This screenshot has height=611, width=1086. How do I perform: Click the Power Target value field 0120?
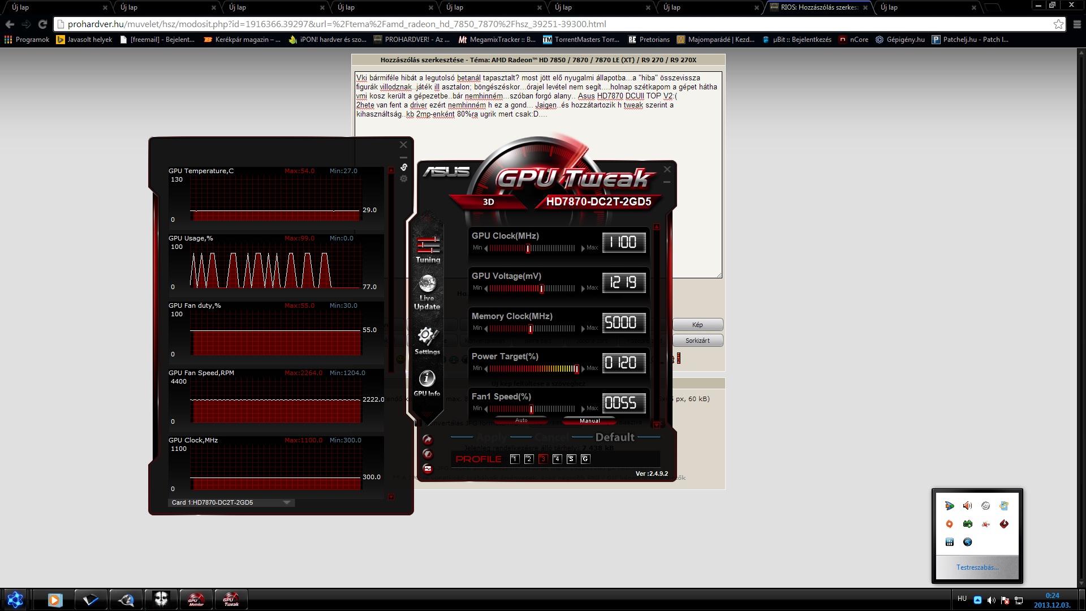pyautogui.click(x=624, y=363)
